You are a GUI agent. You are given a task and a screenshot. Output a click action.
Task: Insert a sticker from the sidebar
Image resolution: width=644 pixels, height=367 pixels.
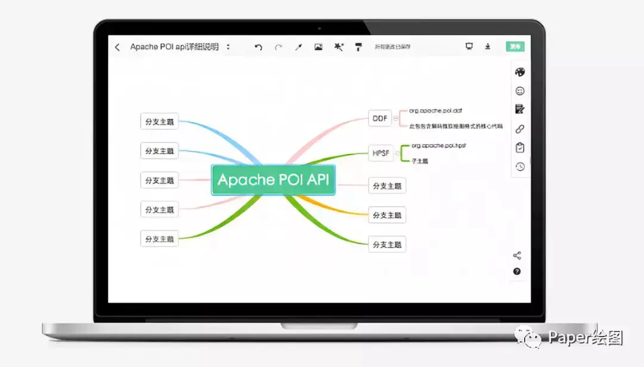(519, 91)
